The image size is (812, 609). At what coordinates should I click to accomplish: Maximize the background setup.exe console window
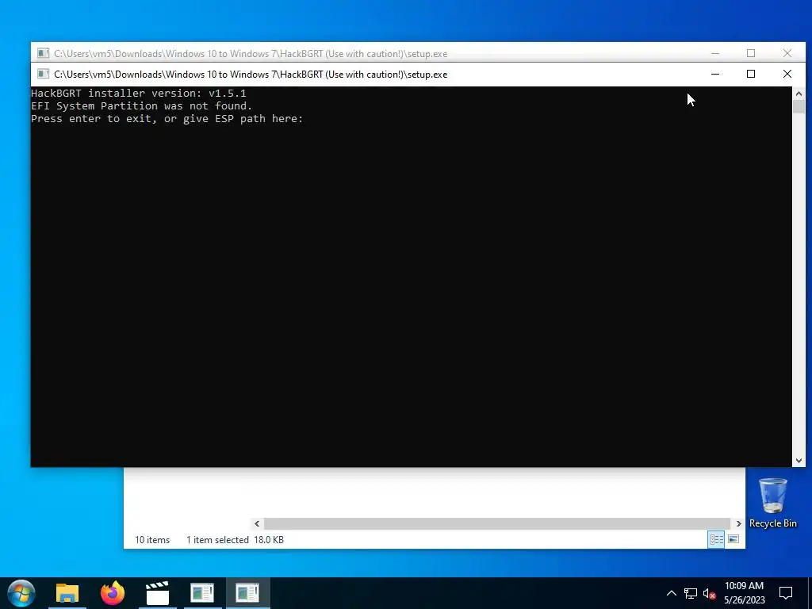pos(751,53)
